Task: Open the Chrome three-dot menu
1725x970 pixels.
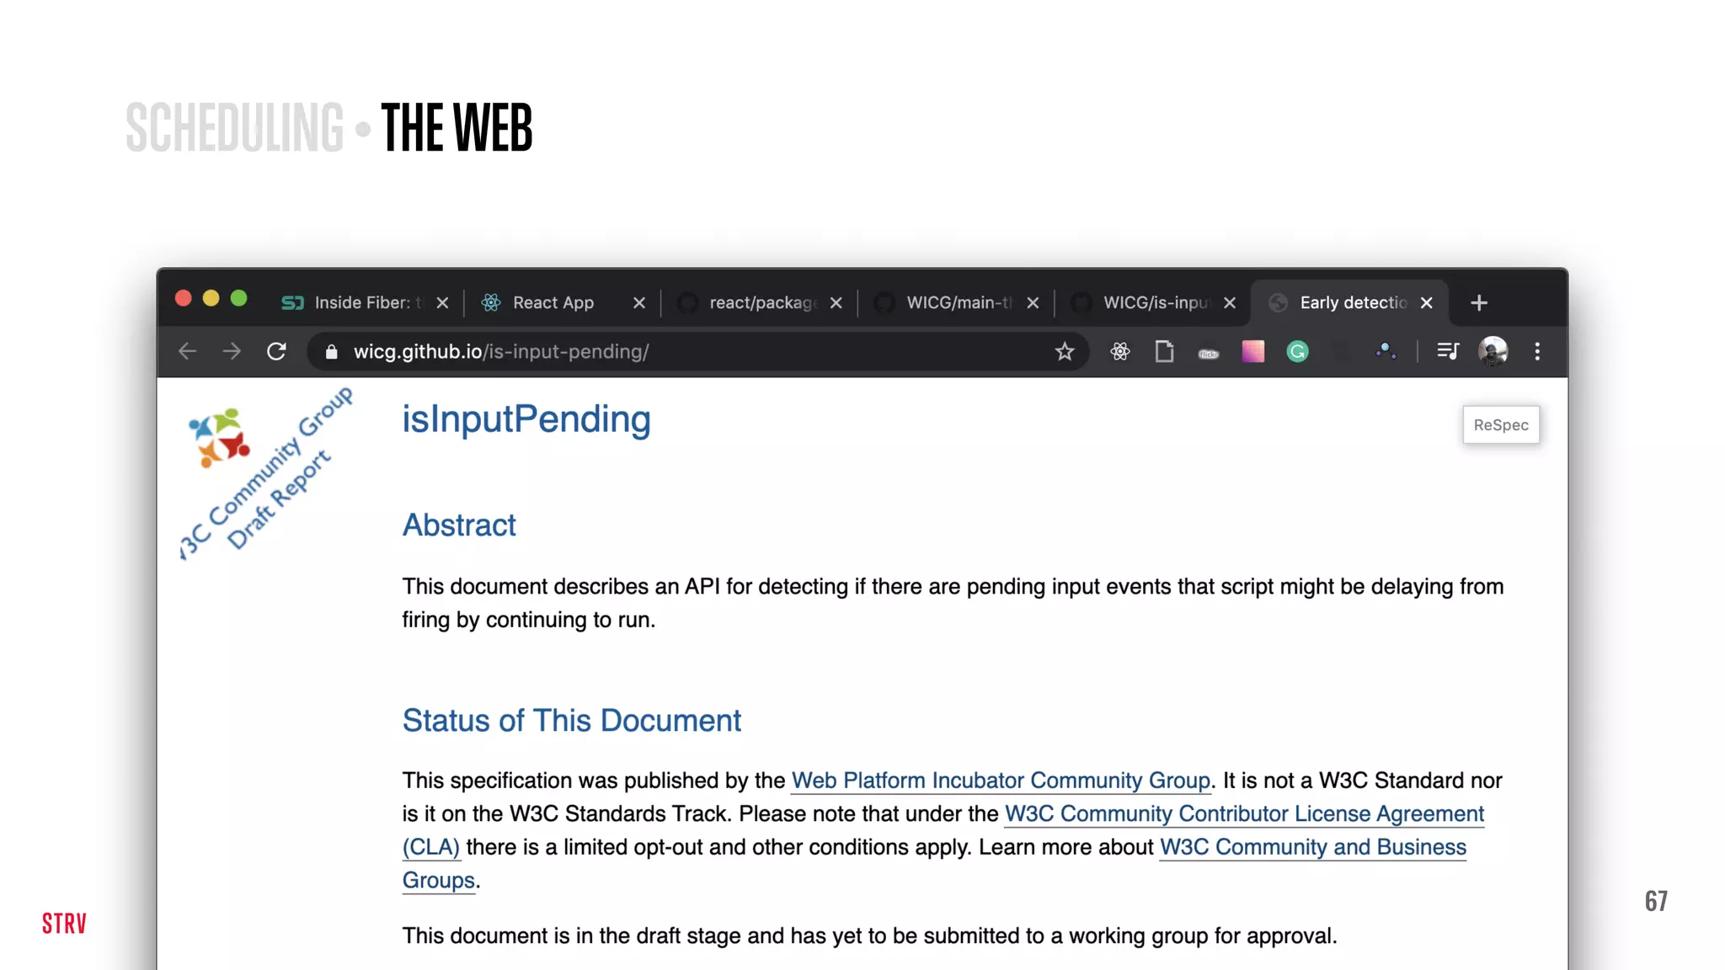Action: tap(1537, 351)
